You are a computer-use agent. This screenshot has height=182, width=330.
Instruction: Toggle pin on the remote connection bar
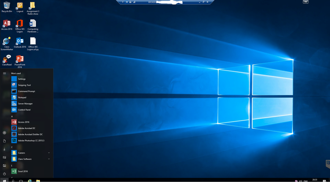click(127, 2)
